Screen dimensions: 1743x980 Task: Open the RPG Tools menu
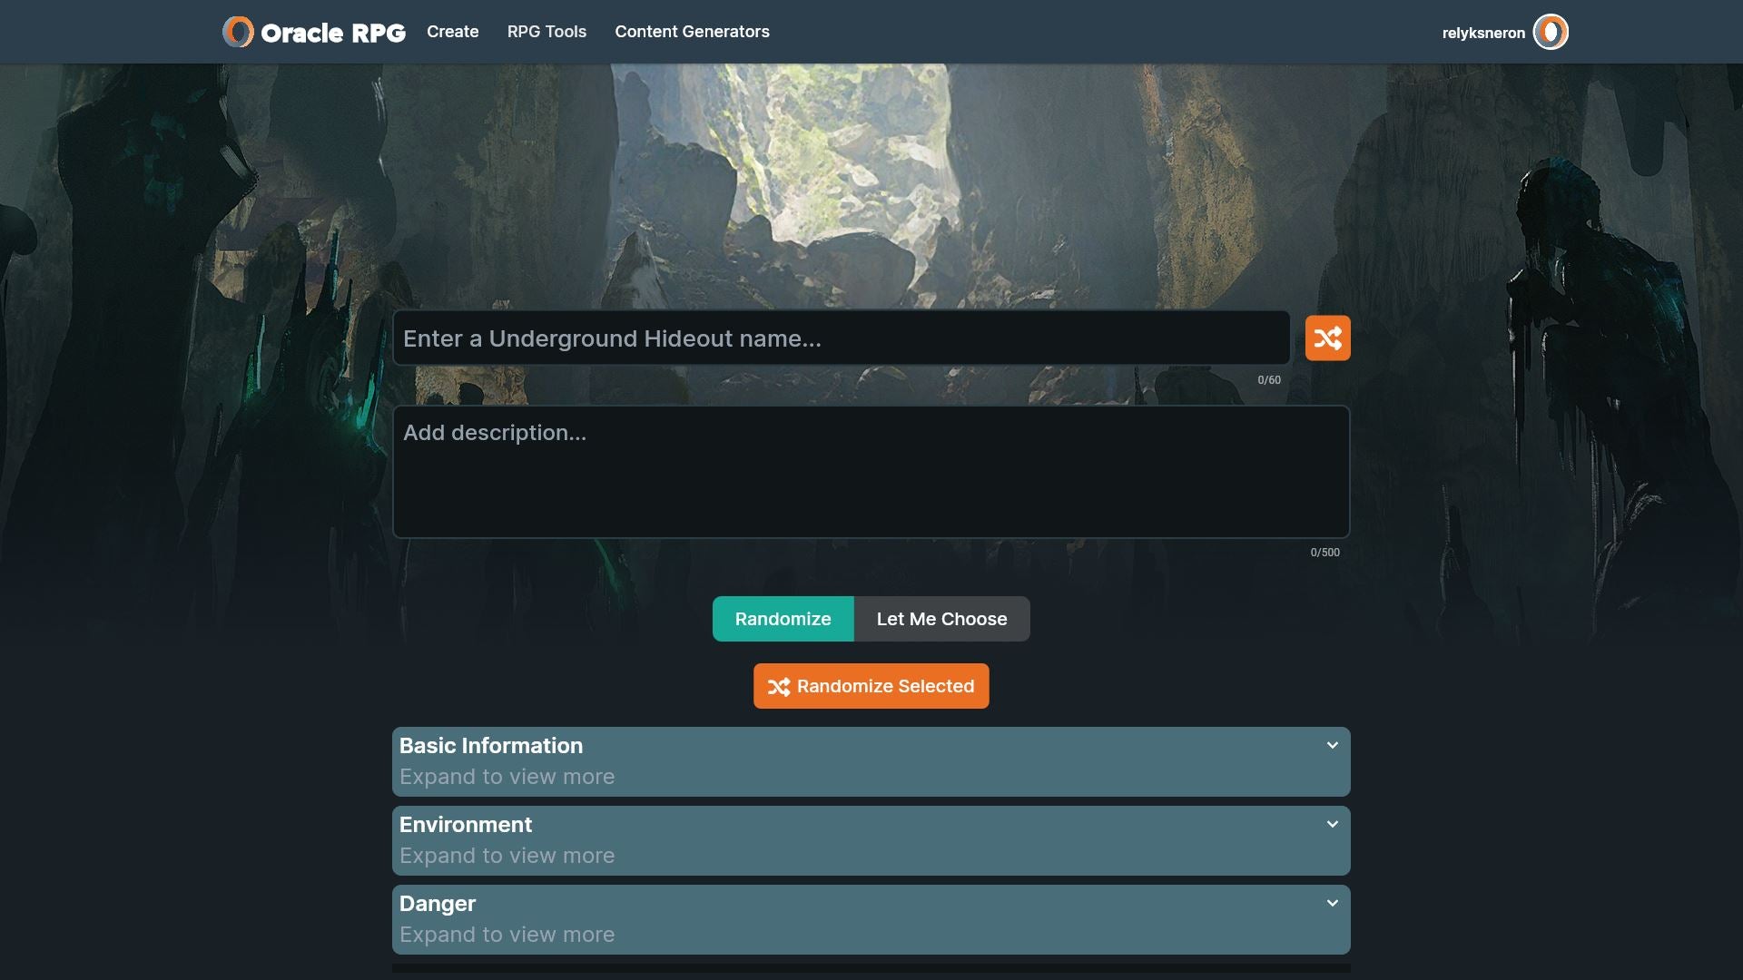tap(547, 32)
